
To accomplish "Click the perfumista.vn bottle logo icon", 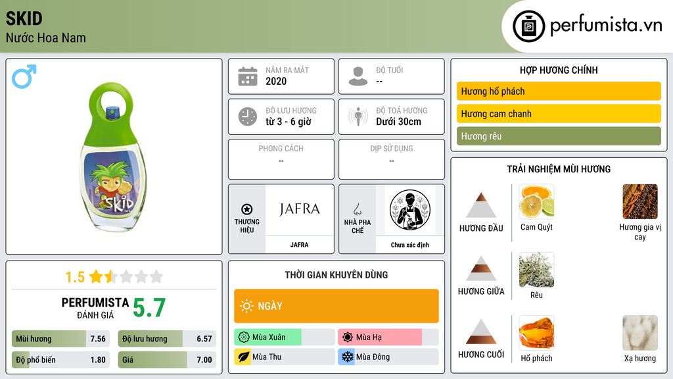I will pos(528,26).
